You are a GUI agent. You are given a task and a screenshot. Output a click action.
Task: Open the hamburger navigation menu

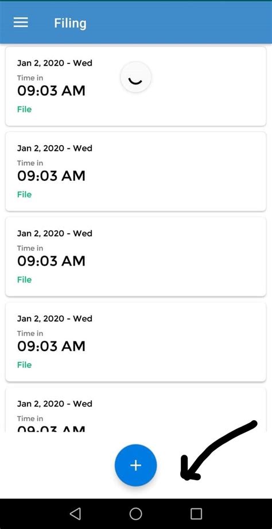[x=21, y=22]
